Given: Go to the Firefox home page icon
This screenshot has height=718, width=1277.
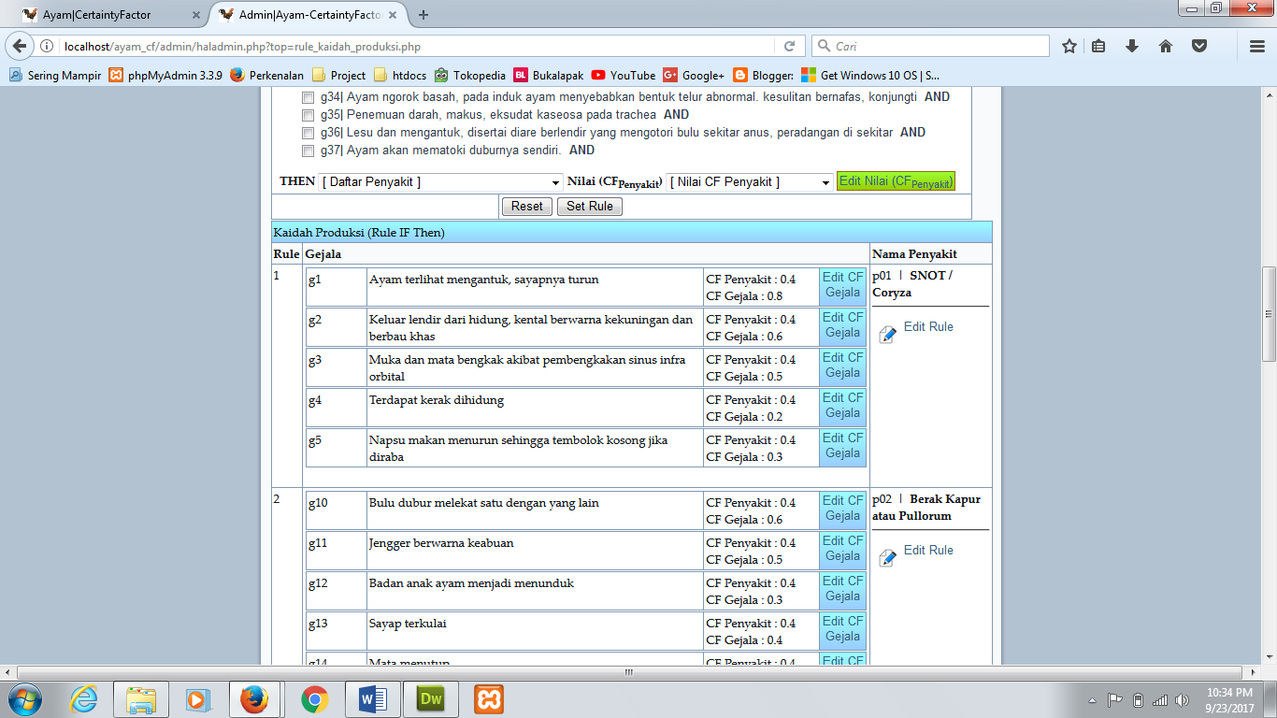Looking at the screenshot, I should tap(1166, 46).
